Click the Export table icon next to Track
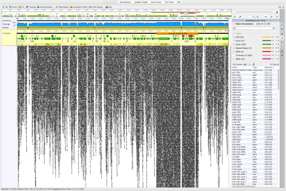This screenshot has height=191, width=286. 254,64
